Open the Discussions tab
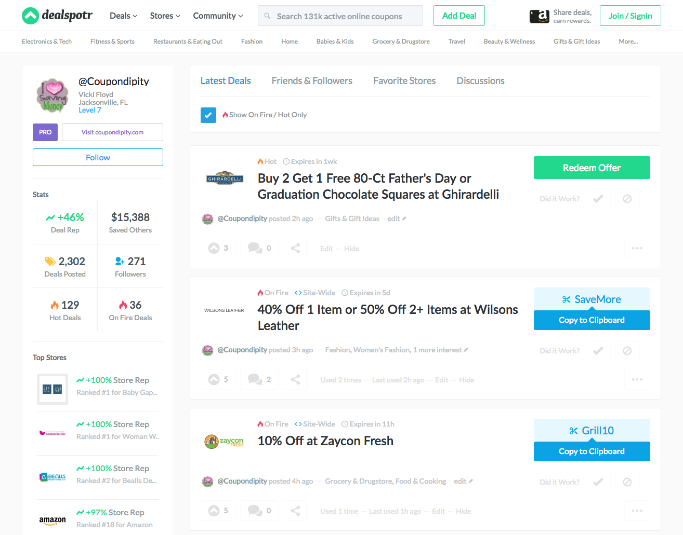 pyautogui.click(x=480, y=80)
